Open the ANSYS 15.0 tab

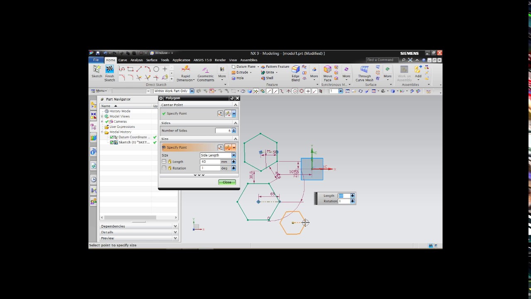(202, 60)
